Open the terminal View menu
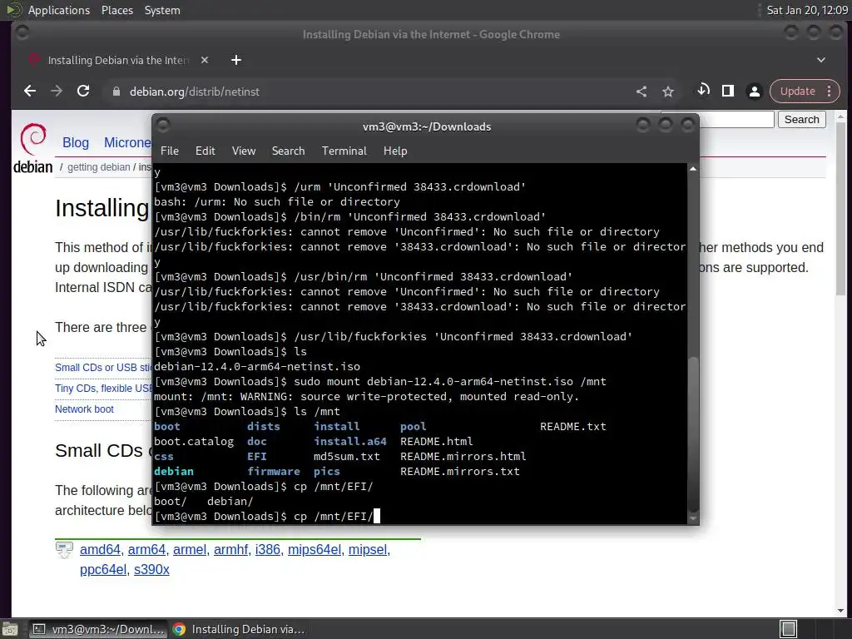This screenshot has height=639, width=852. coord(244,151)
